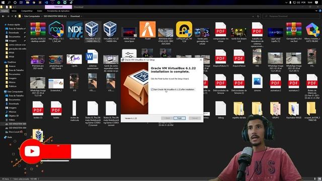Collapse OneDrive tree node

pos(5,62)
